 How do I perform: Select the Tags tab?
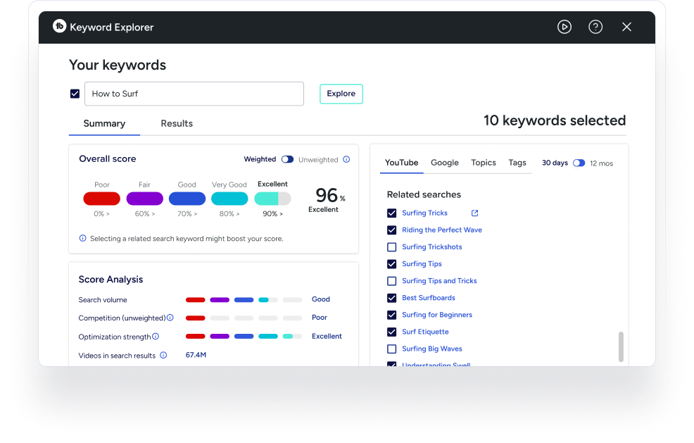tap(517, 163)
